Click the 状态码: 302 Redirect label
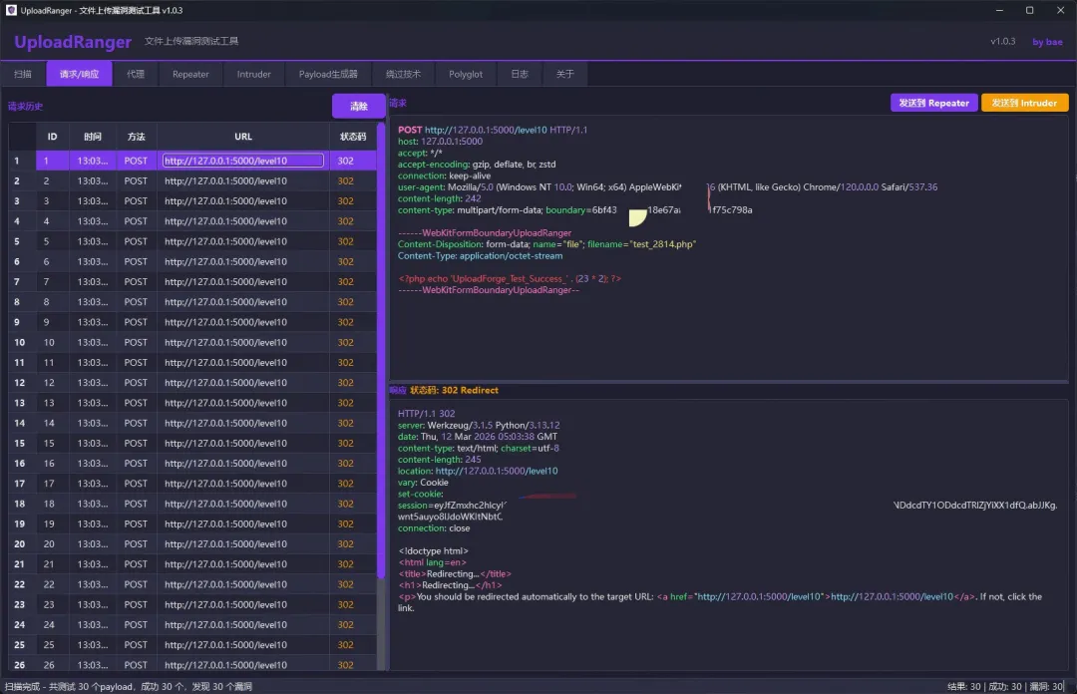 (x=454, y=390)
